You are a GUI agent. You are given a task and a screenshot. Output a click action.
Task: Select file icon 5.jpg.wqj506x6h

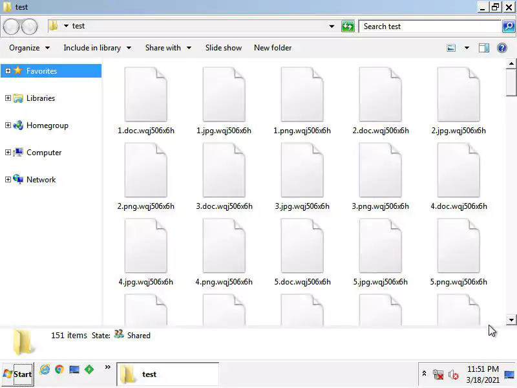click(380, 246)
